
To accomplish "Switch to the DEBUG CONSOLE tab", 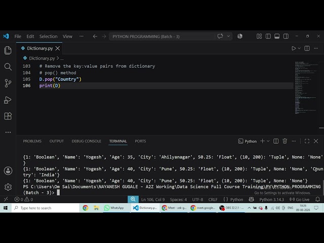I will click(x=87, y=141).
